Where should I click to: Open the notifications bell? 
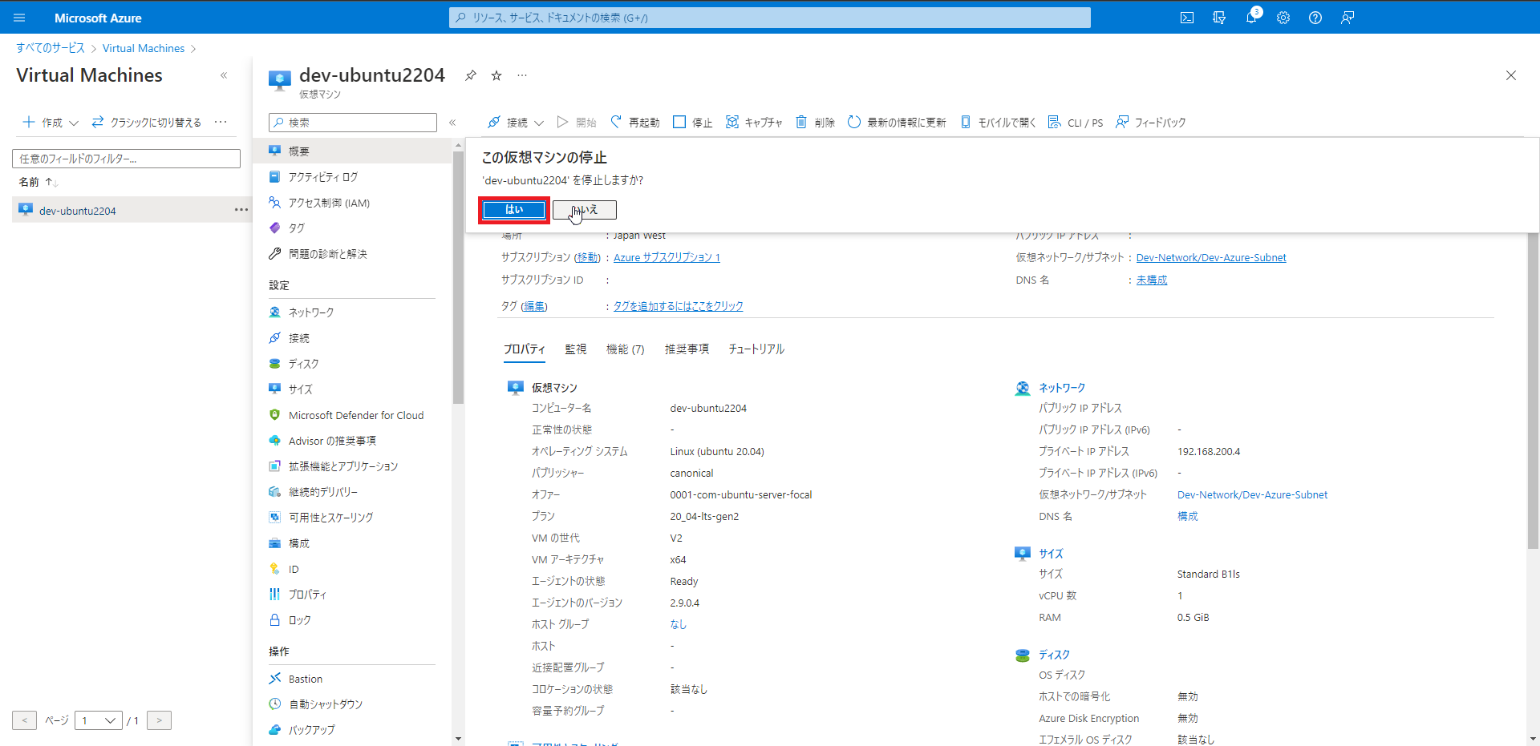[1251, 18]
